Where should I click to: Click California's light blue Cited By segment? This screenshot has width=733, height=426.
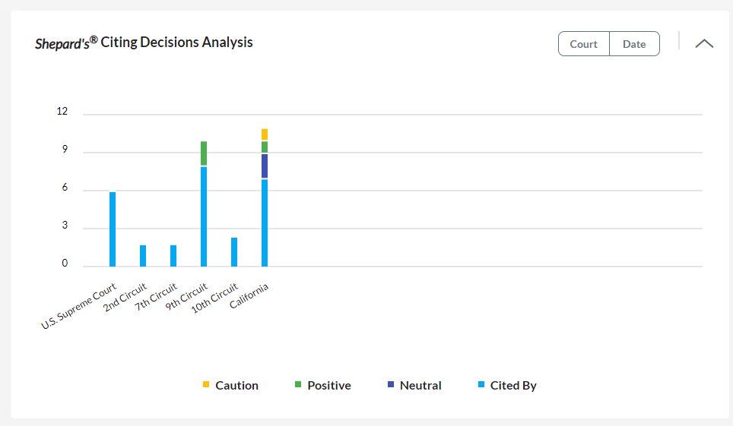(265, 222)
